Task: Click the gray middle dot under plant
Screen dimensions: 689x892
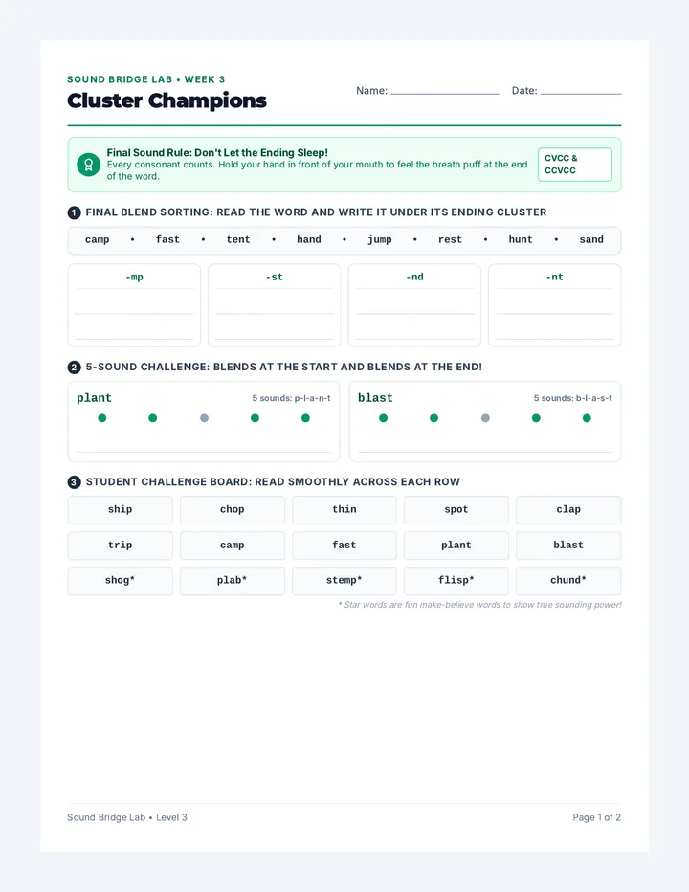Action: pyautogui.click(x=204, y=418)
